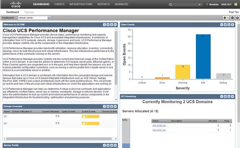The height and width of the screenshot is (148, 240).
Task: Select the Dashboard sub-tab
Action: pos(13,12)
